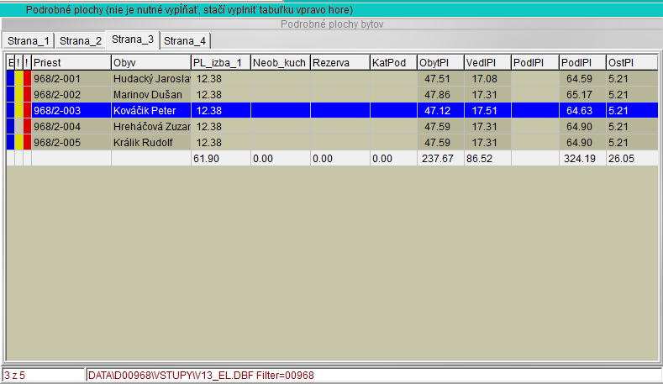The width and height of the screenshot is (663, 384).
Task: Click red marker of row 968/2-003
Action: [x=27, y=111]
